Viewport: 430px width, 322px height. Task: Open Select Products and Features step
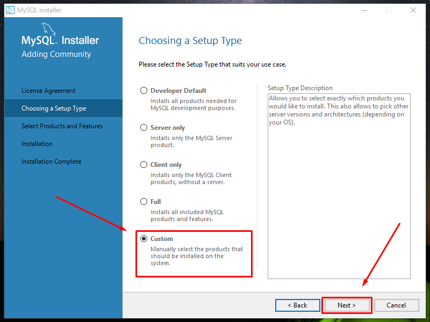[62, 126]
